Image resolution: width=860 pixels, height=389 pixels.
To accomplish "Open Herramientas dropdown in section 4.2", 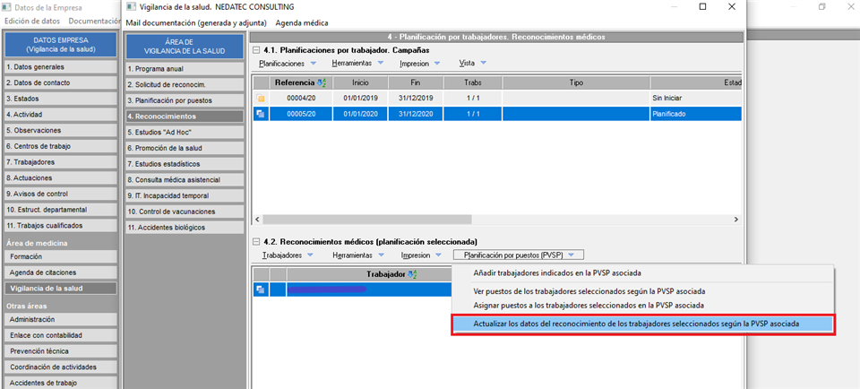I will [x=358, y=255].
